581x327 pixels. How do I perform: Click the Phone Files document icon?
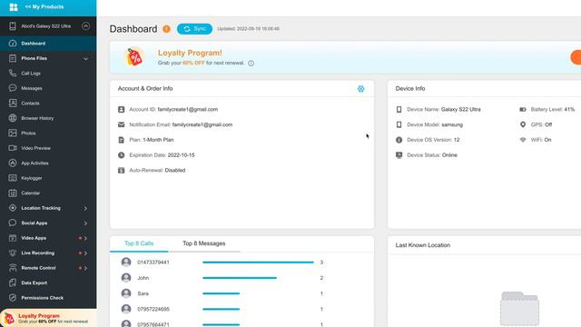[13, 58]
